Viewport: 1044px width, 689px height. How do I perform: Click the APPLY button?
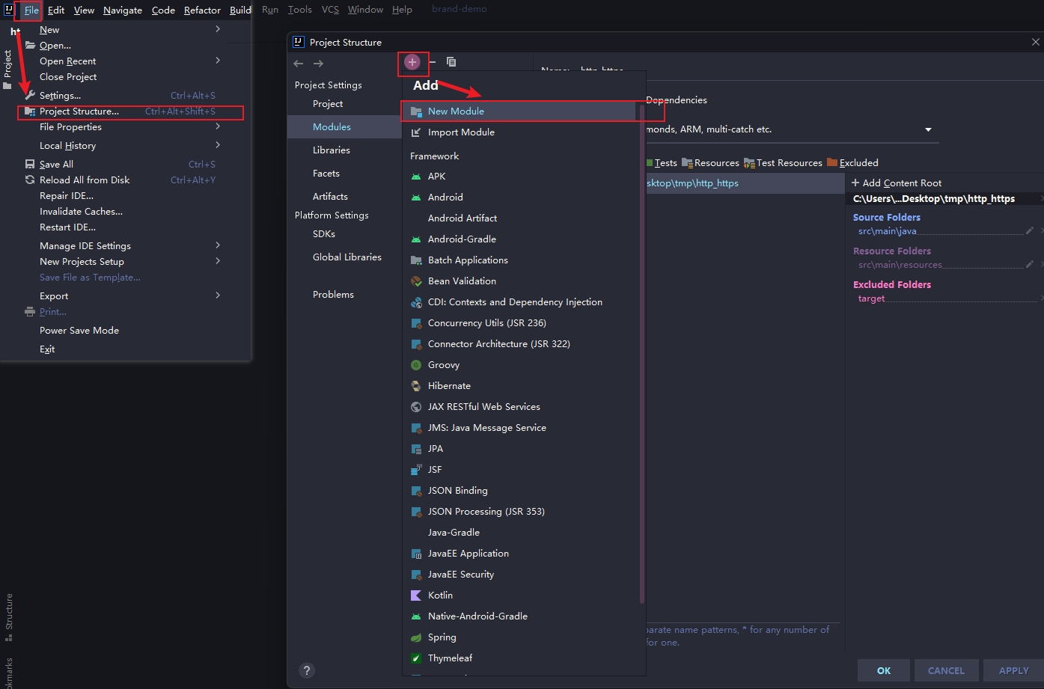coord(1013,670)
